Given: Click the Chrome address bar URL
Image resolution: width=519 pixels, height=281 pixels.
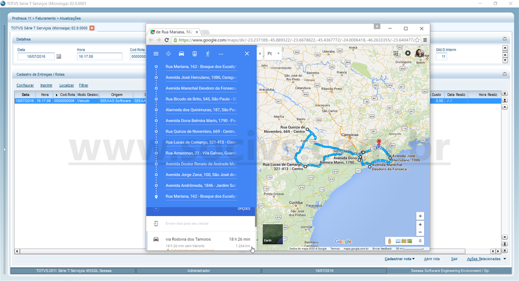Looking at the screenshot, I should tap(296, 40).
